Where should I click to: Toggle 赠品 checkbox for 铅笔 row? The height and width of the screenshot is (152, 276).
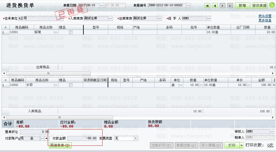pos(71,32)
